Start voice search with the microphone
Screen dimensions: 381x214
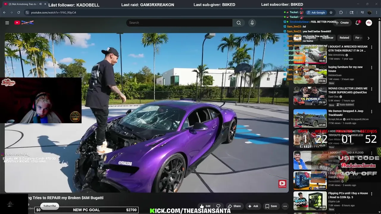point(252,23)
